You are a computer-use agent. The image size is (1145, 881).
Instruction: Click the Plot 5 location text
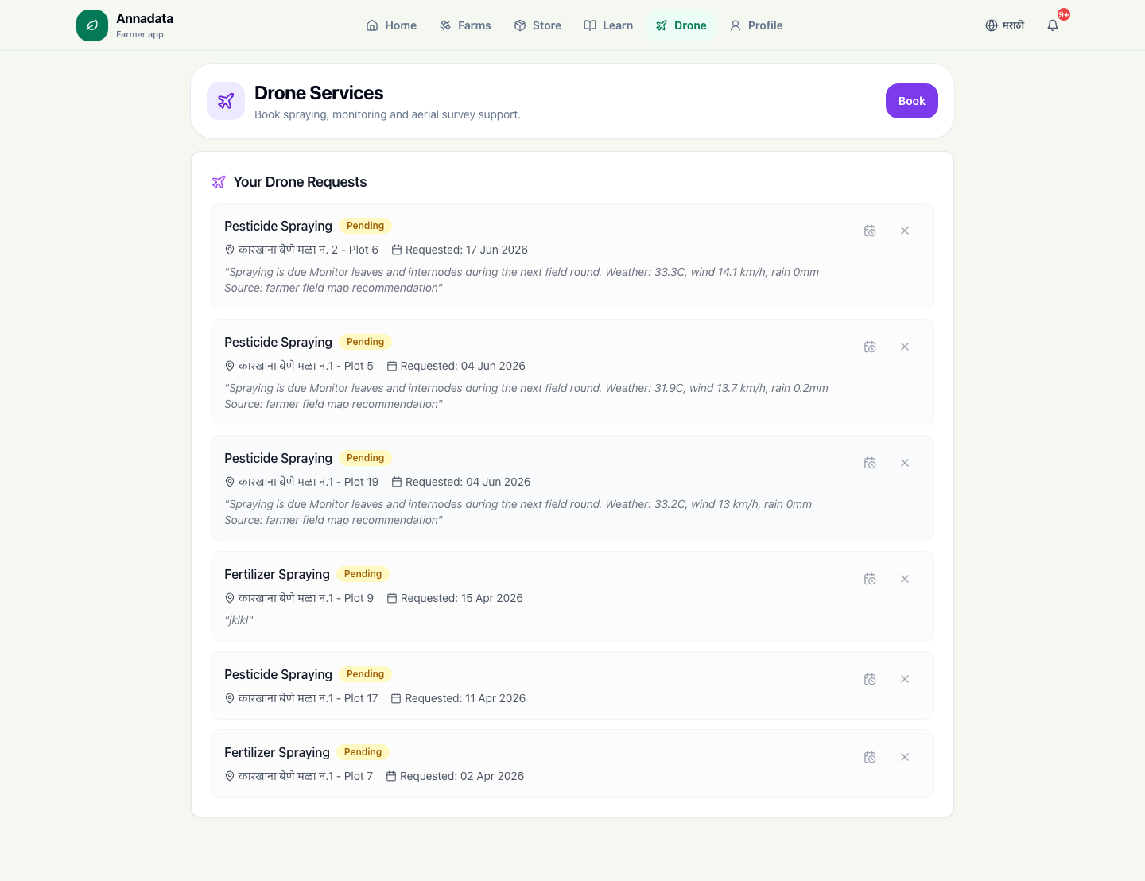point(306,366)
